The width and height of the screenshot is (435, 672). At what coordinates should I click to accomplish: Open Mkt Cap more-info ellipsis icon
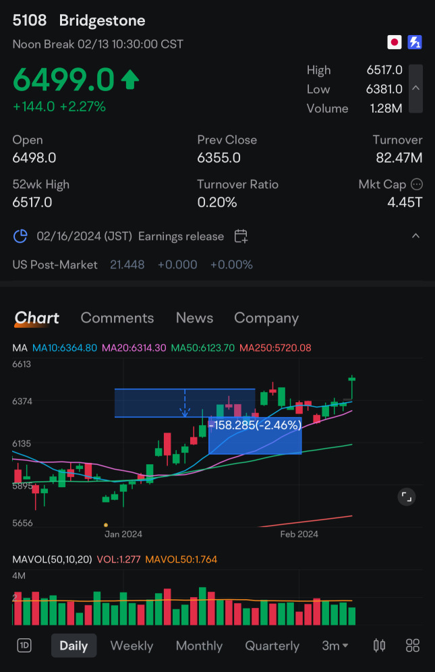coord(417,184)
